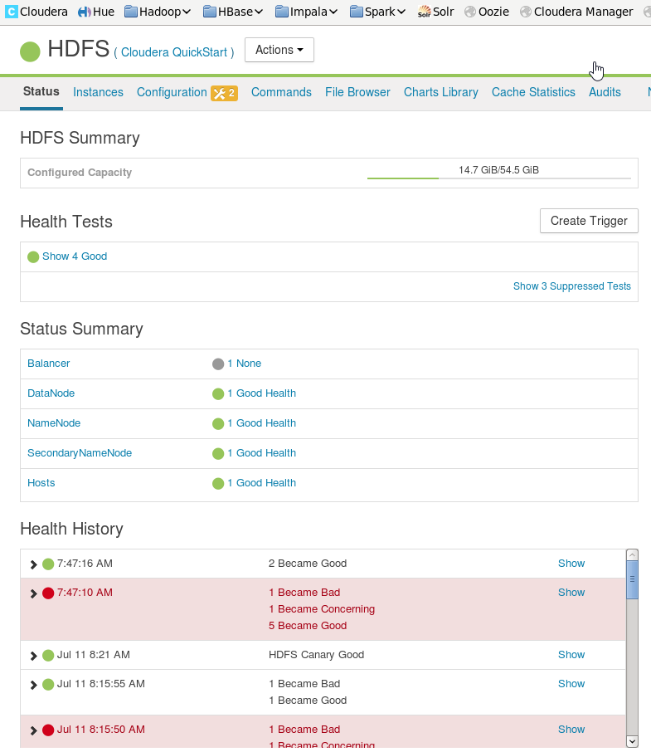Click Show for the HDFS Canary Good entry
Image resolution: width=651 pixels, height=752 pixels.
[571, 655]
